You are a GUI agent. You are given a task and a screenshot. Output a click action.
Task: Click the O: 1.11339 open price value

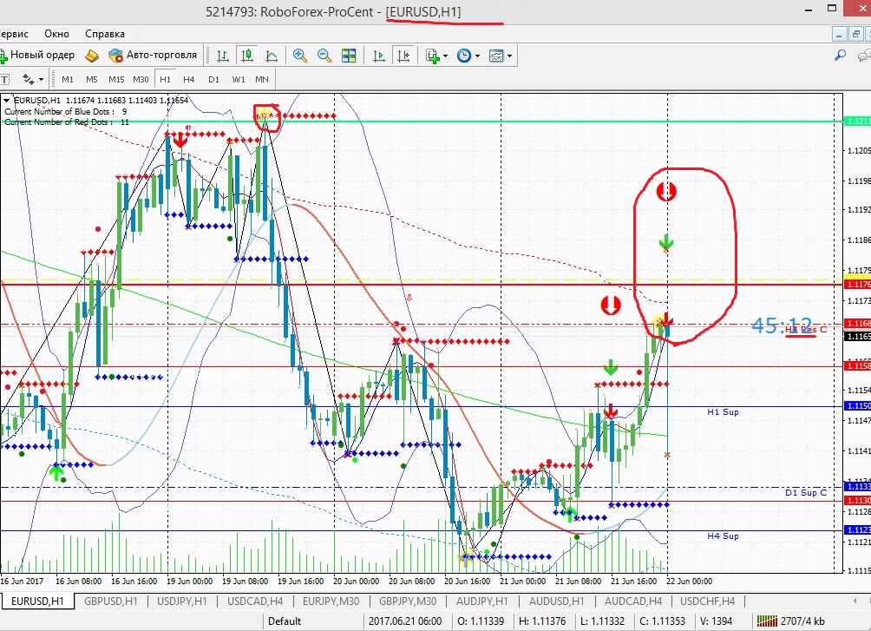click(481, 621)
